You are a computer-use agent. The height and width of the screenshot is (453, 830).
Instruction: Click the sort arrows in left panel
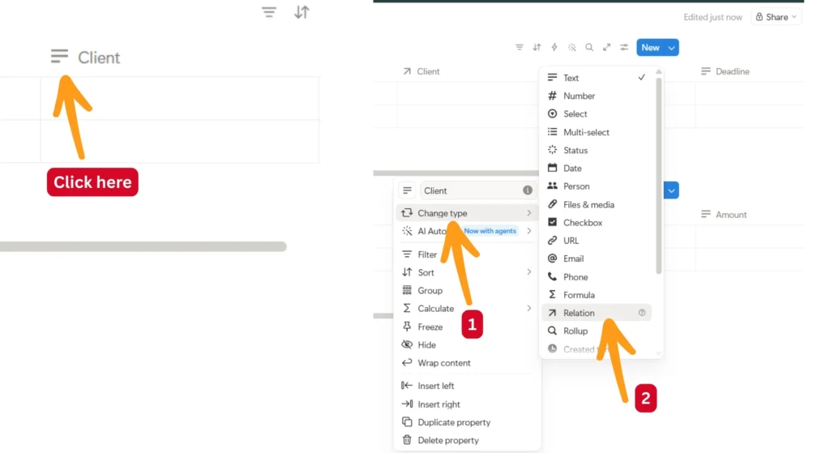[x=302, y=11]
